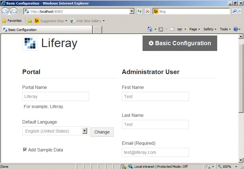
Task: Click the Change language button
Action: coord(102,132)
